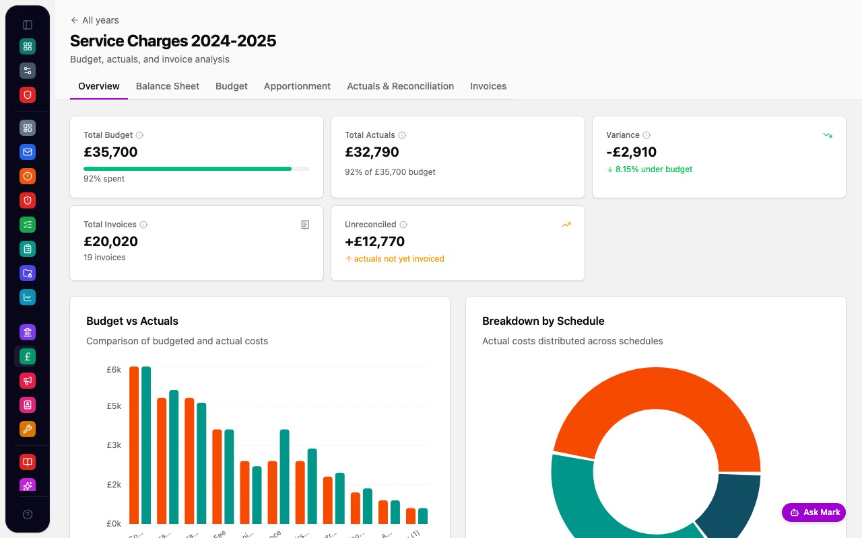Open the red shield-alert icon below the orange one

pos(28,200)
